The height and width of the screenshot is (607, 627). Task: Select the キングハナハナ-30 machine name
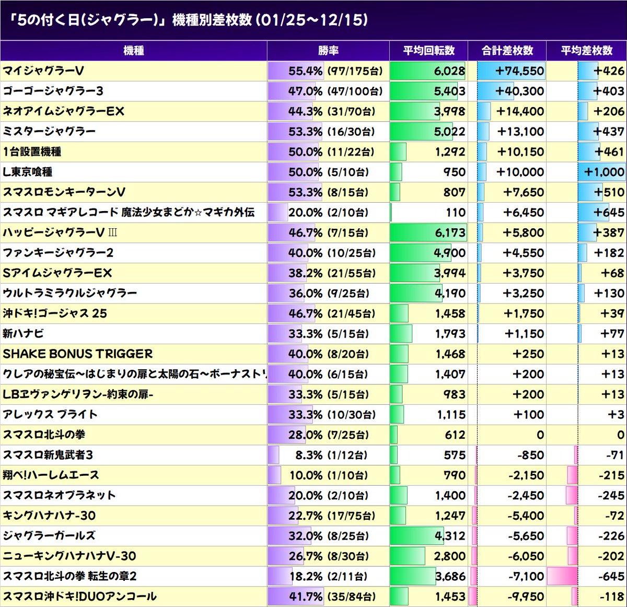pyautogui.click(x=49, y=516)
